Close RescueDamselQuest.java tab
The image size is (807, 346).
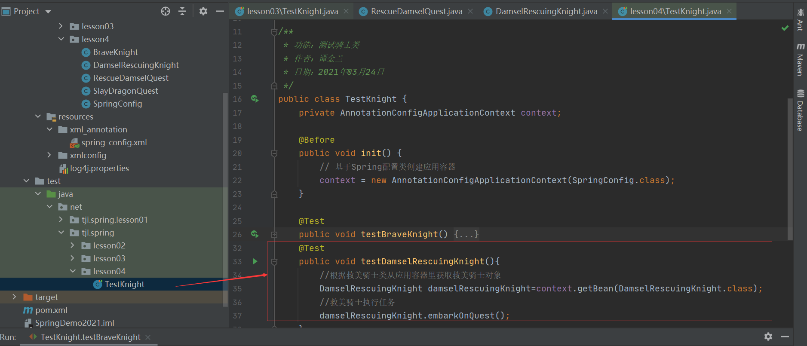point(470,12)
